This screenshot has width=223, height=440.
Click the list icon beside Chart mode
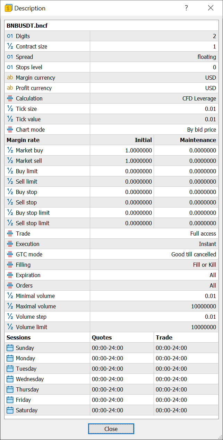(10, 130)
